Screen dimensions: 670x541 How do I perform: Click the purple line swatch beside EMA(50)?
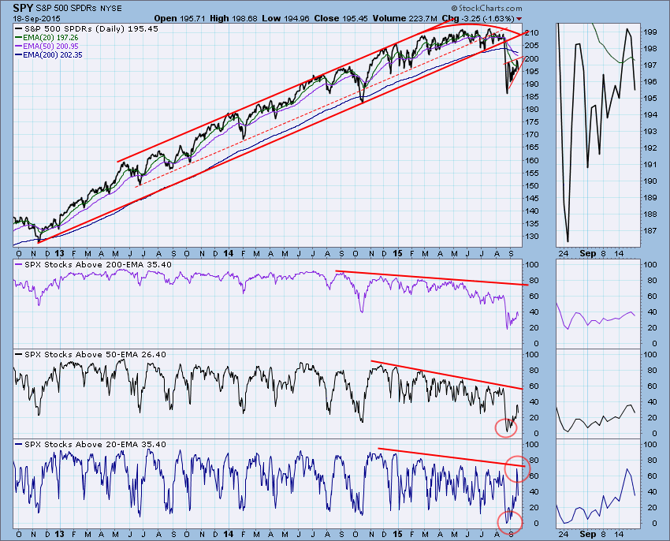point(18,47)
